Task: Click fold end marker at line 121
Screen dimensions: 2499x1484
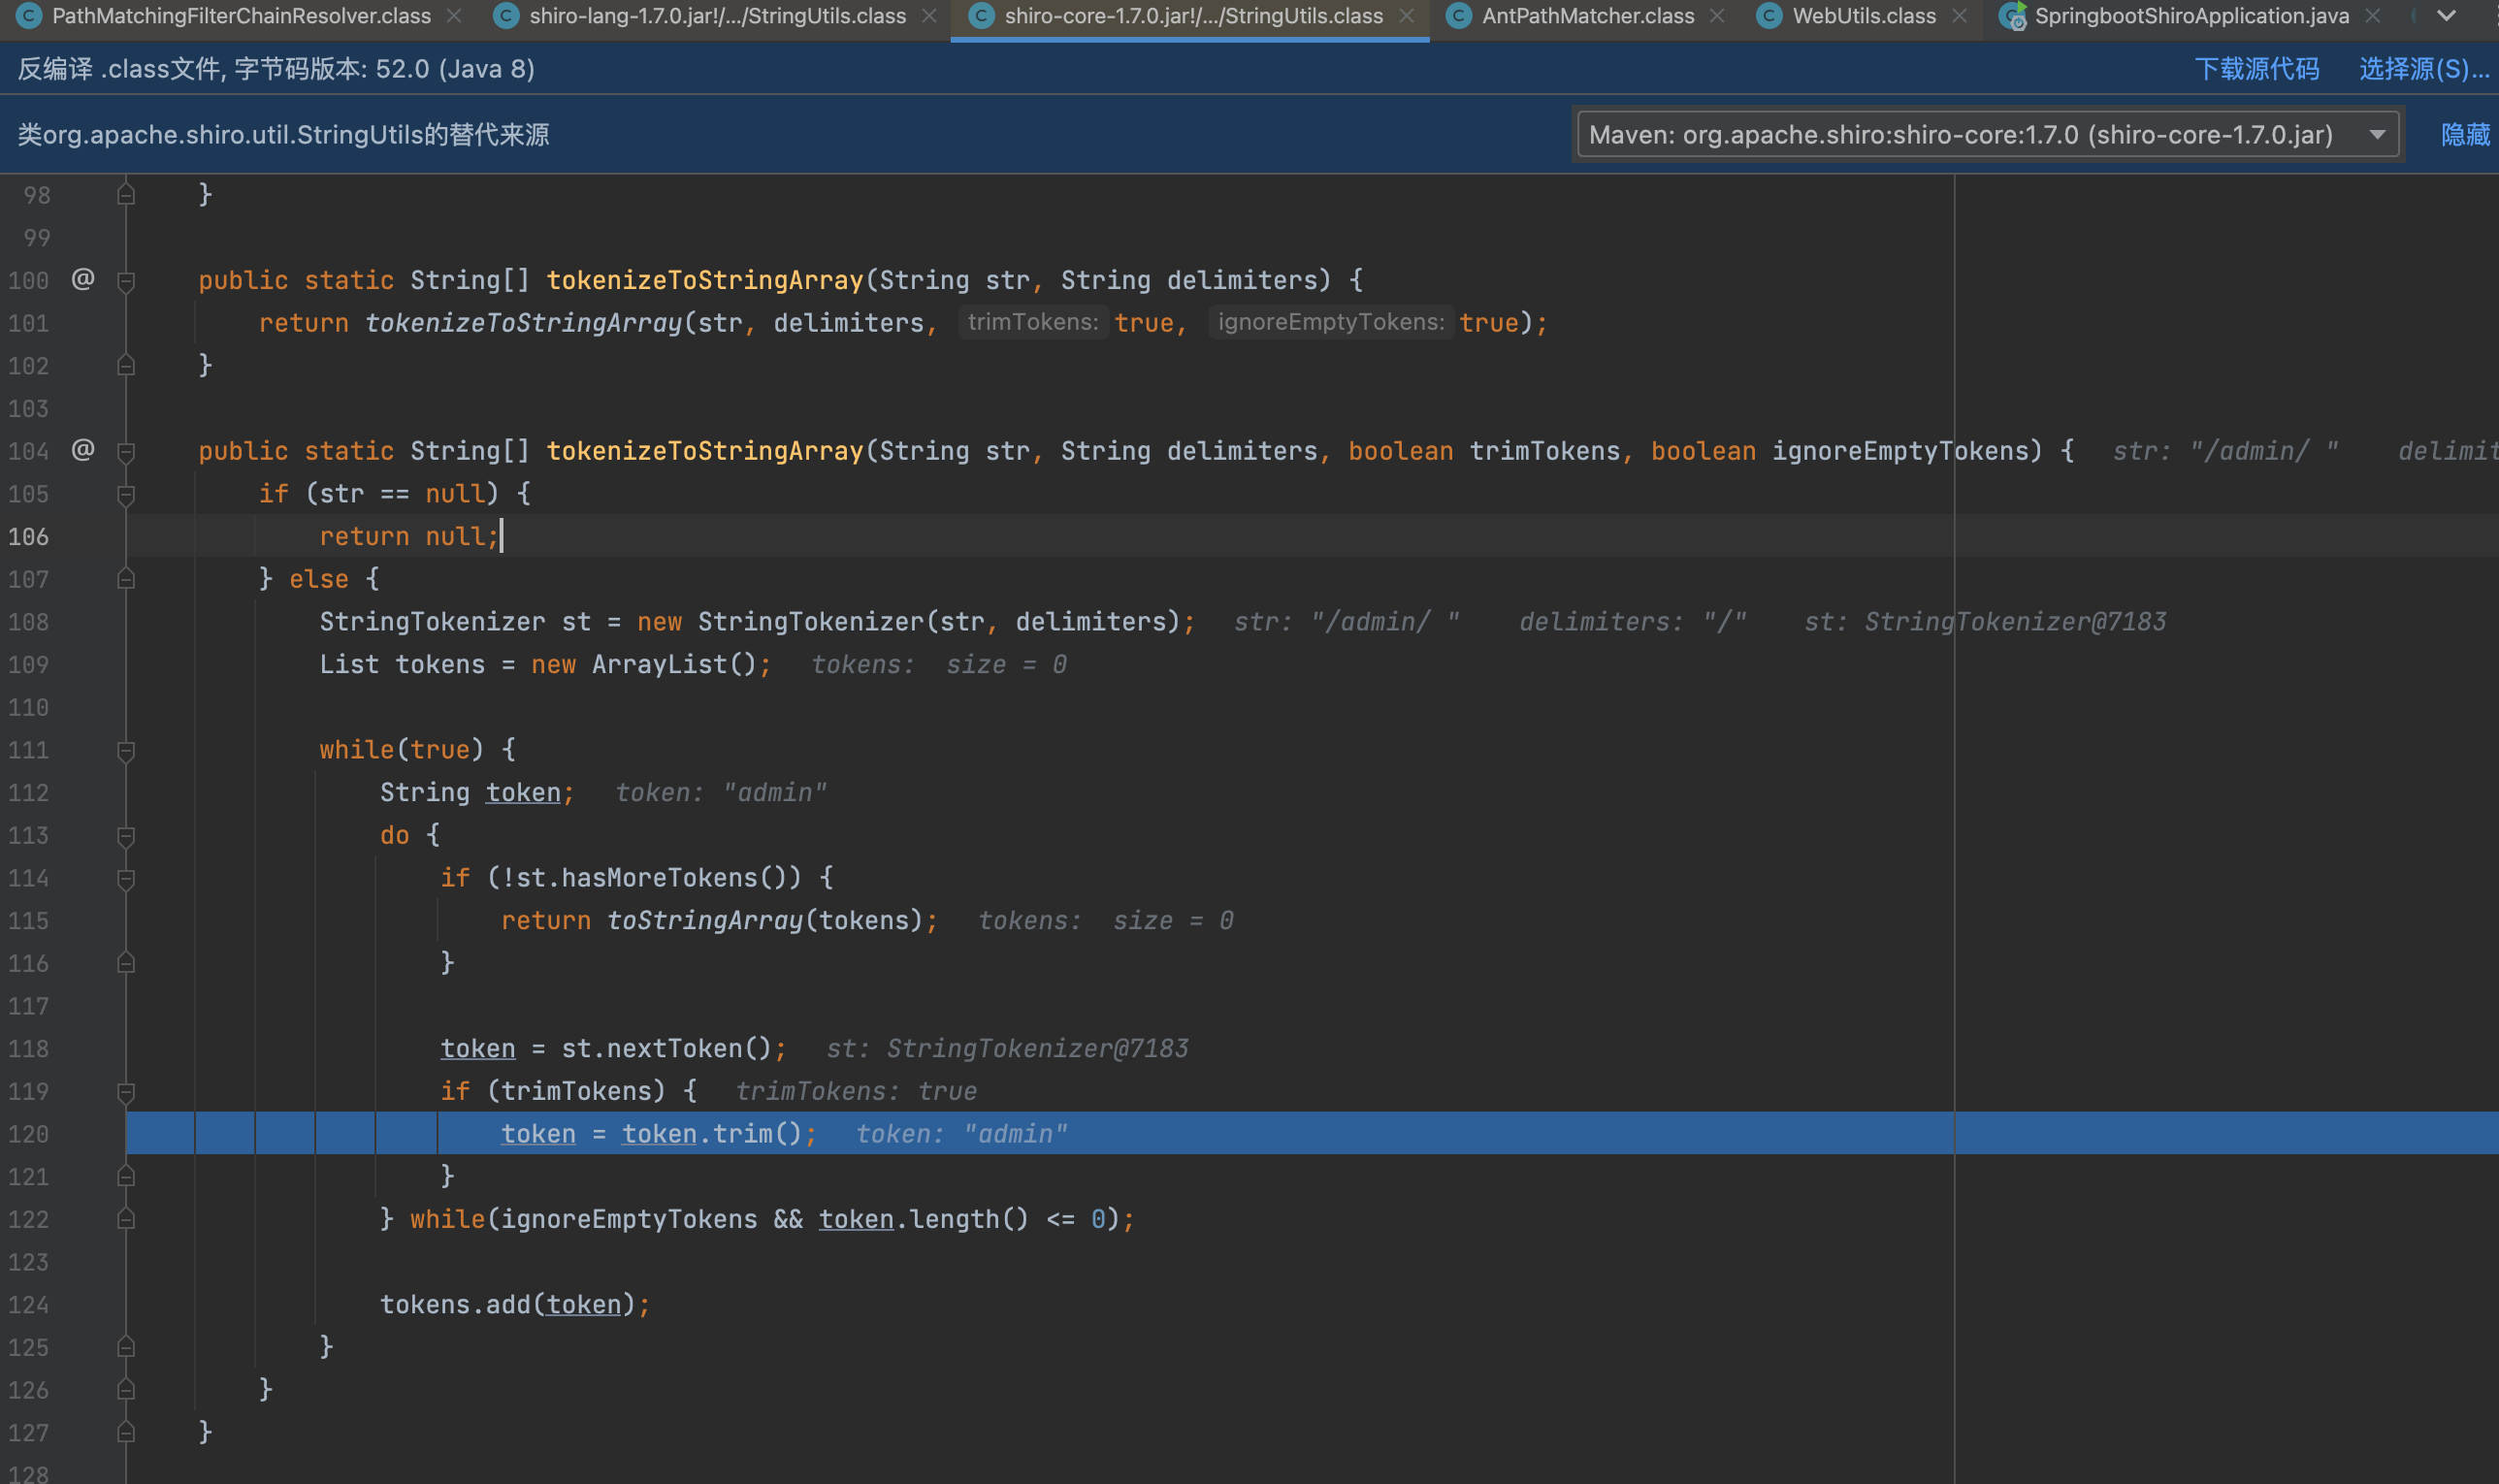Action: [x=126, y=1176]
